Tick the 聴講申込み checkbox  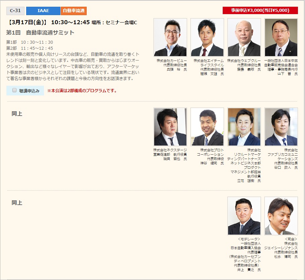[14, 90]
